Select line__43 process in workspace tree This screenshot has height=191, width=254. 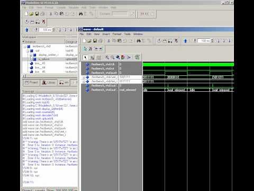[40, 63]
